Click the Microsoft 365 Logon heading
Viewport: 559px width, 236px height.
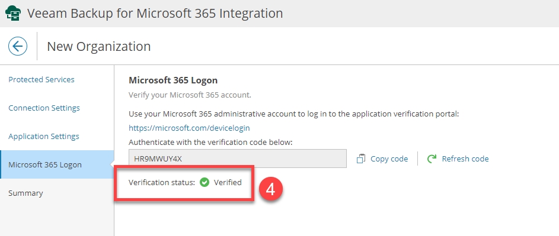coord(173,80)
